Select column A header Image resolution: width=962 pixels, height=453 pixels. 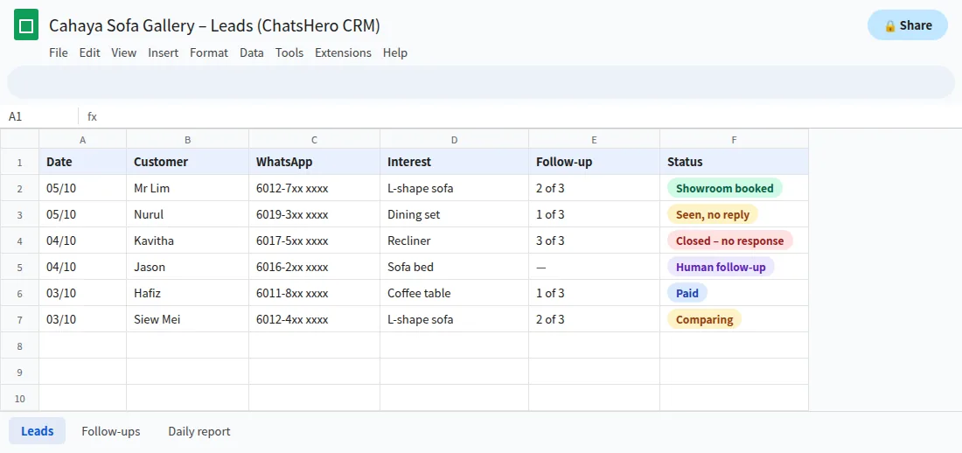coord(83,139)
